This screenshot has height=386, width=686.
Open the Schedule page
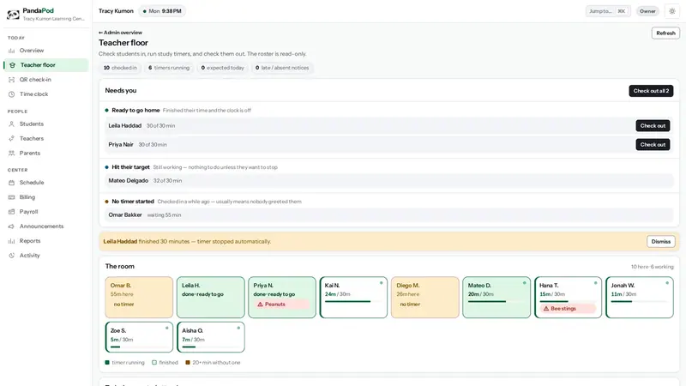coord(46,183)
